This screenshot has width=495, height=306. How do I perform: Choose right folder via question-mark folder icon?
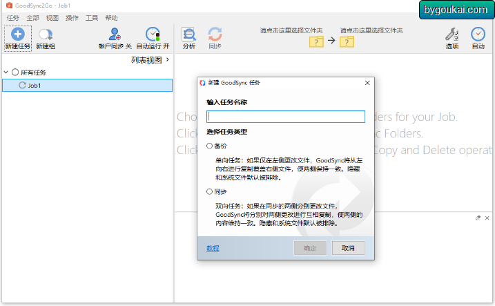pos(347,41)
